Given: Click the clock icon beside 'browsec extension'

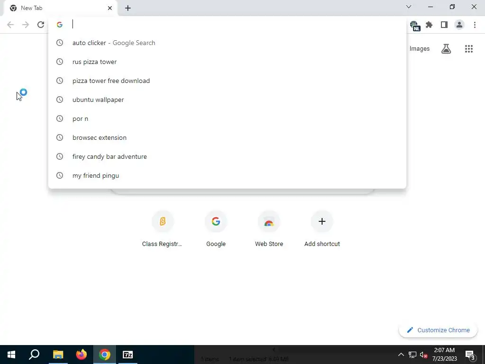Looking at the screenshot, I should pyautogui.click(x=59, y=137).
